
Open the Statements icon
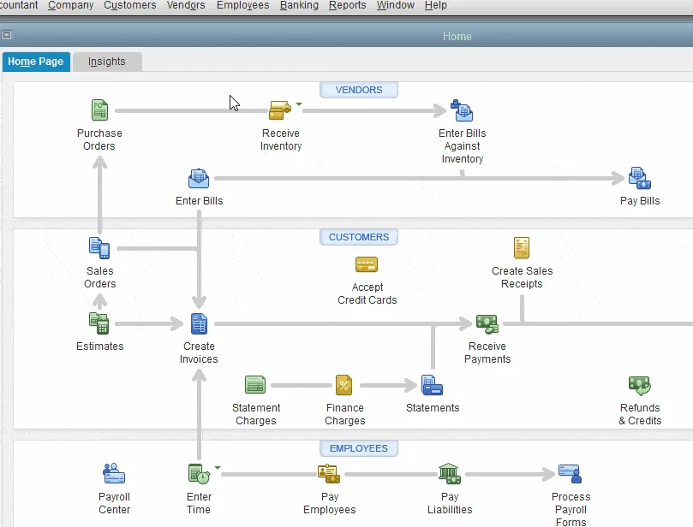(432, 385)
